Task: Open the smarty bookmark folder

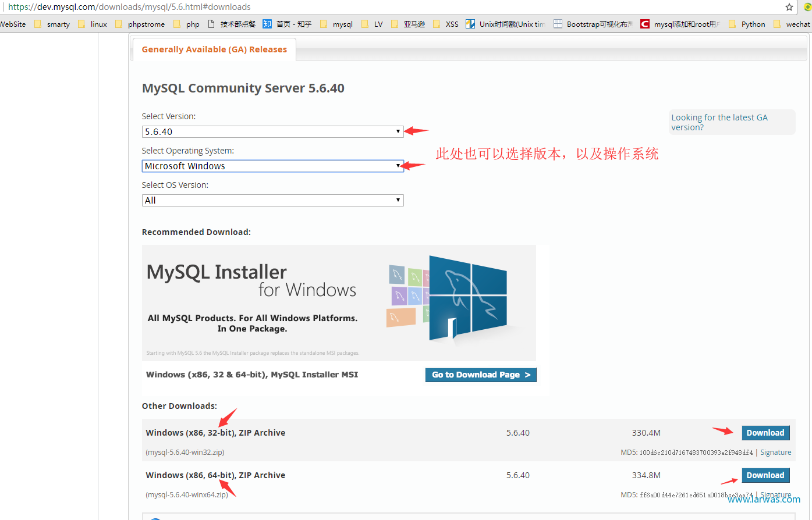Action: click(x=52, y=24)
